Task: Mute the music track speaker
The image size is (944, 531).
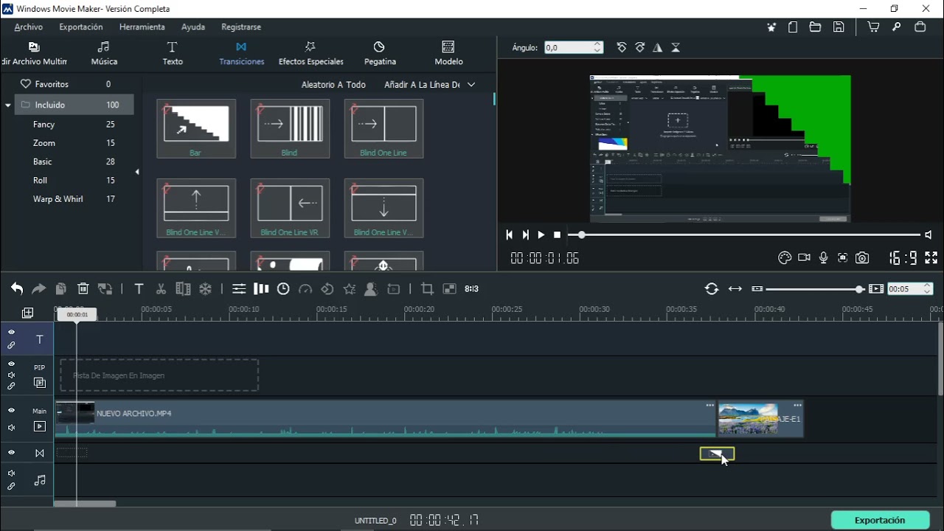Action: pyautogui.click(x=11, y=473)
